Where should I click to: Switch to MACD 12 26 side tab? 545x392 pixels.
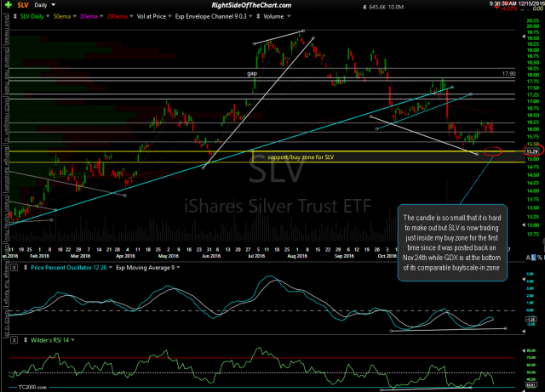(x=6, y=323)
